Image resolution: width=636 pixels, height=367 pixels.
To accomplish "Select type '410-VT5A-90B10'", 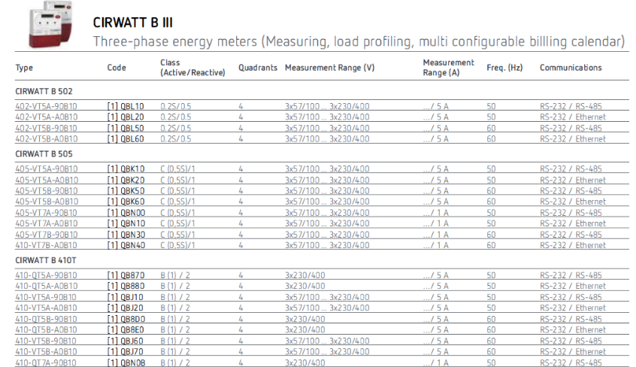I will (x=46, y=297).
